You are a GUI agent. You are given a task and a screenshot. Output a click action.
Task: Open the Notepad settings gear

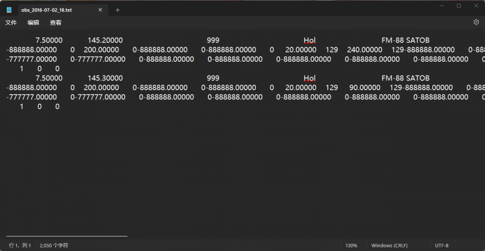[x=476, y=22]
